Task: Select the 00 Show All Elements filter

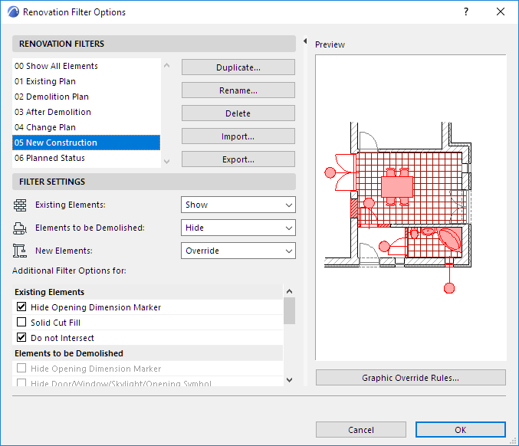Action: 87,66
